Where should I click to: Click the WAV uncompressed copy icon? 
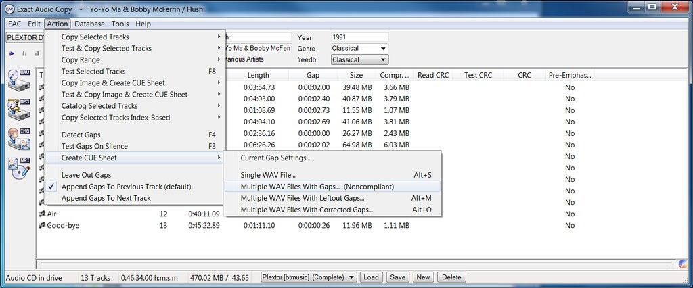tap(19, 80)
